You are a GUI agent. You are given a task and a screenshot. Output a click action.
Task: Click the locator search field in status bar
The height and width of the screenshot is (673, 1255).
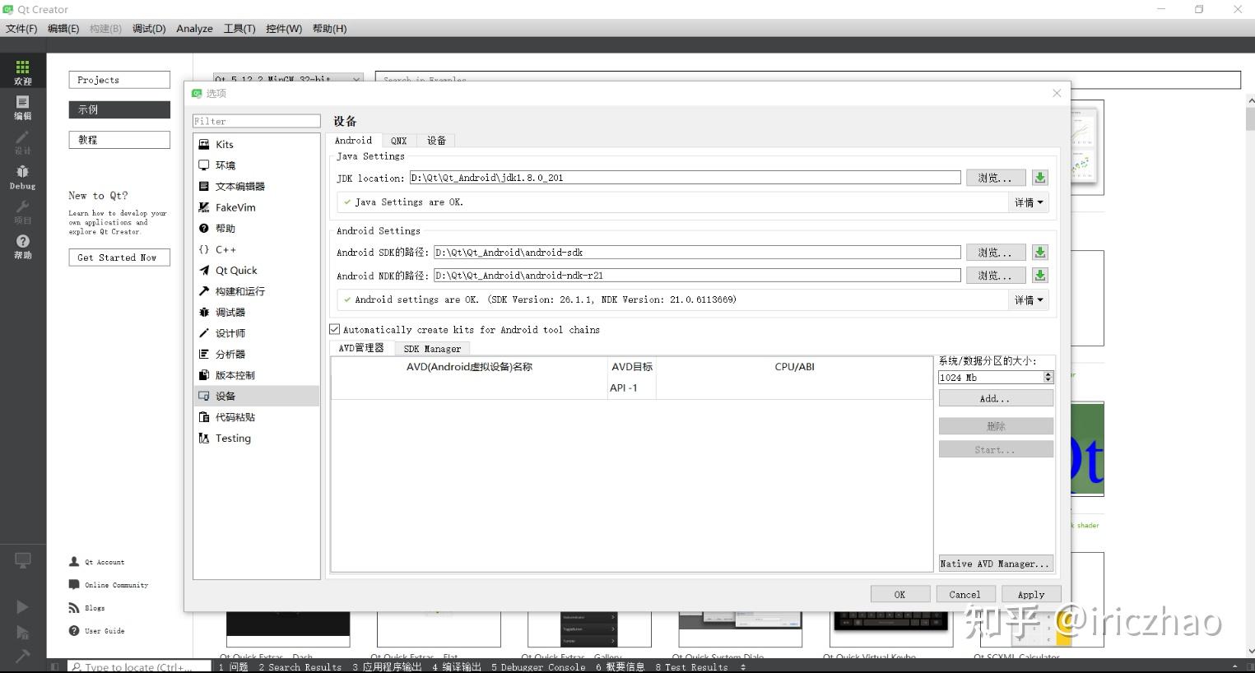tap(140, 666)
